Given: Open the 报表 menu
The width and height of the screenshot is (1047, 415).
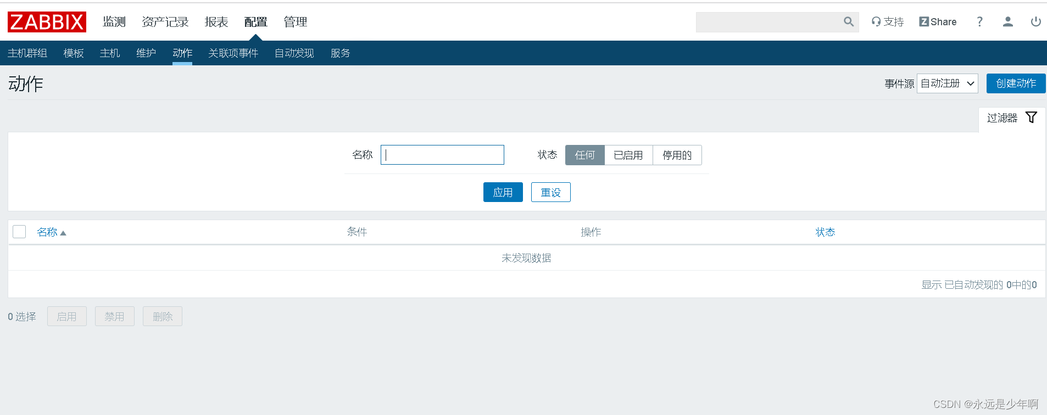Looking at the screenshot, I should [x=216, y=22].
